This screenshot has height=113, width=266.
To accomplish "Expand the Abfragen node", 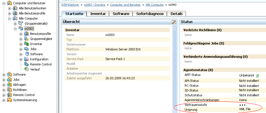I will 4,85.
